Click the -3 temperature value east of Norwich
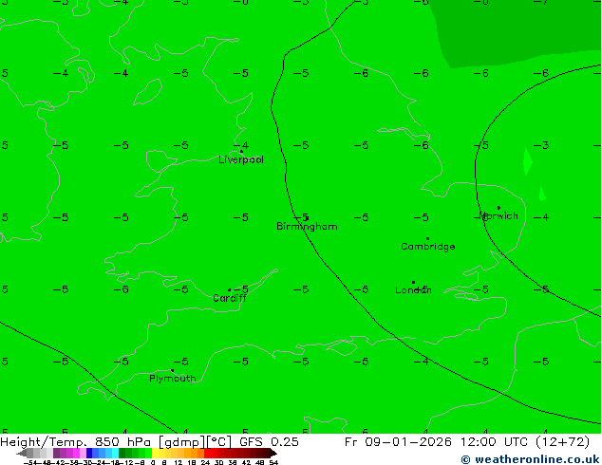The width and height of the screenshot is (602, 465). click(541, 145)
